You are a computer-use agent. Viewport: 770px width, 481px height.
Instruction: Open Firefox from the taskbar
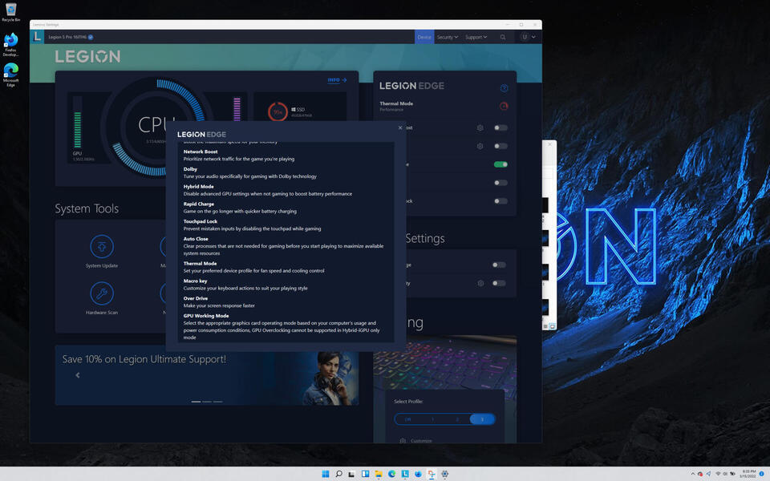[418, 474]
